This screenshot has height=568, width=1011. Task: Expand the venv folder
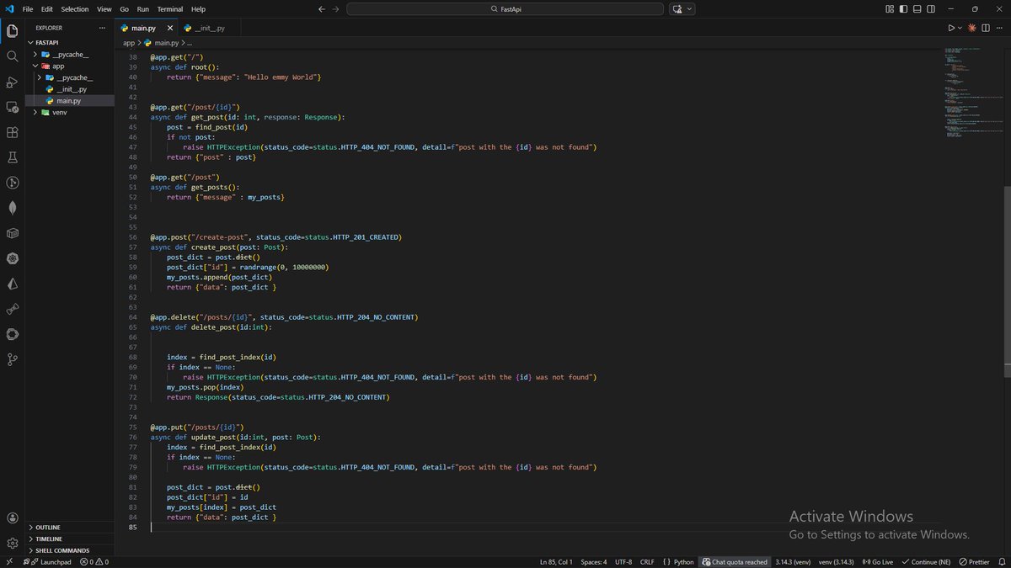tap(35, 112)
